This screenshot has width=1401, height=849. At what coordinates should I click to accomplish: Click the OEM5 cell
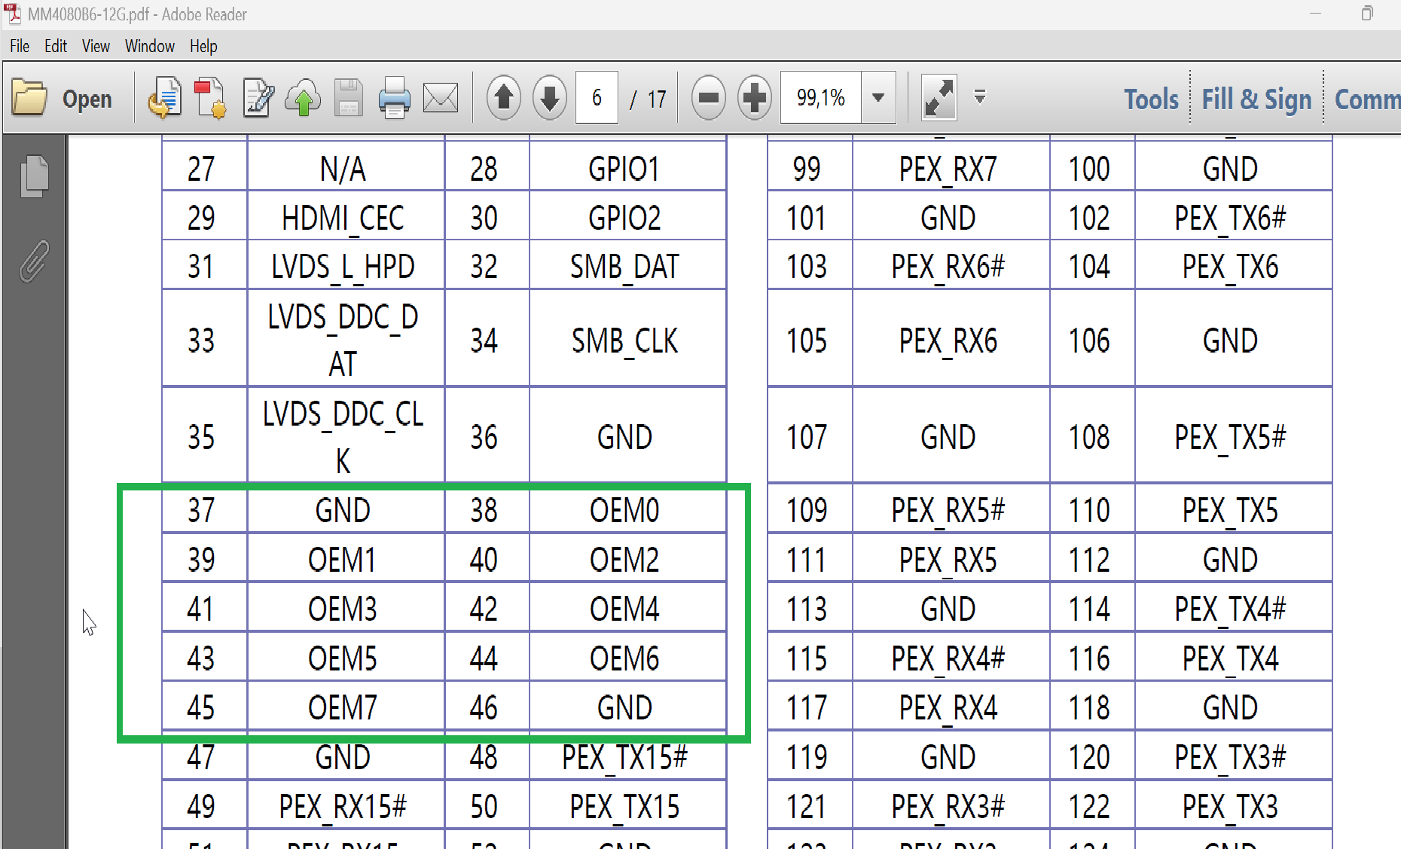point(346,657)
